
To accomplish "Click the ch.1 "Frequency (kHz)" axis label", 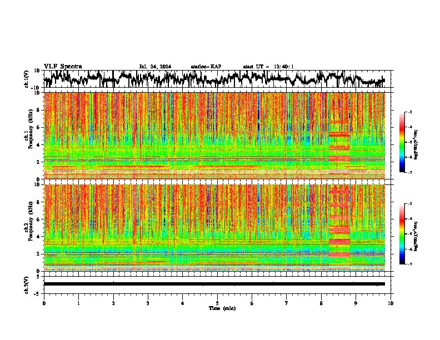I will pos(31,129).
